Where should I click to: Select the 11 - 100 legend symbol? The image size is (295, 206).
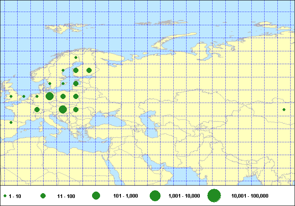(x=43, y=196)
